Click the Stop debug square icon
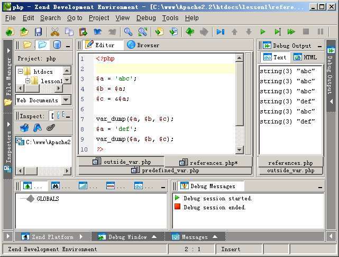339x257 pixels. (306, 32)
